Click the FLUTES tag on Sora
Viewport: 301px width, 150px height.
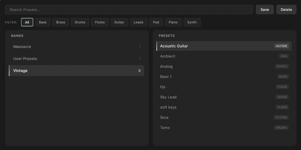click(281, 118)
